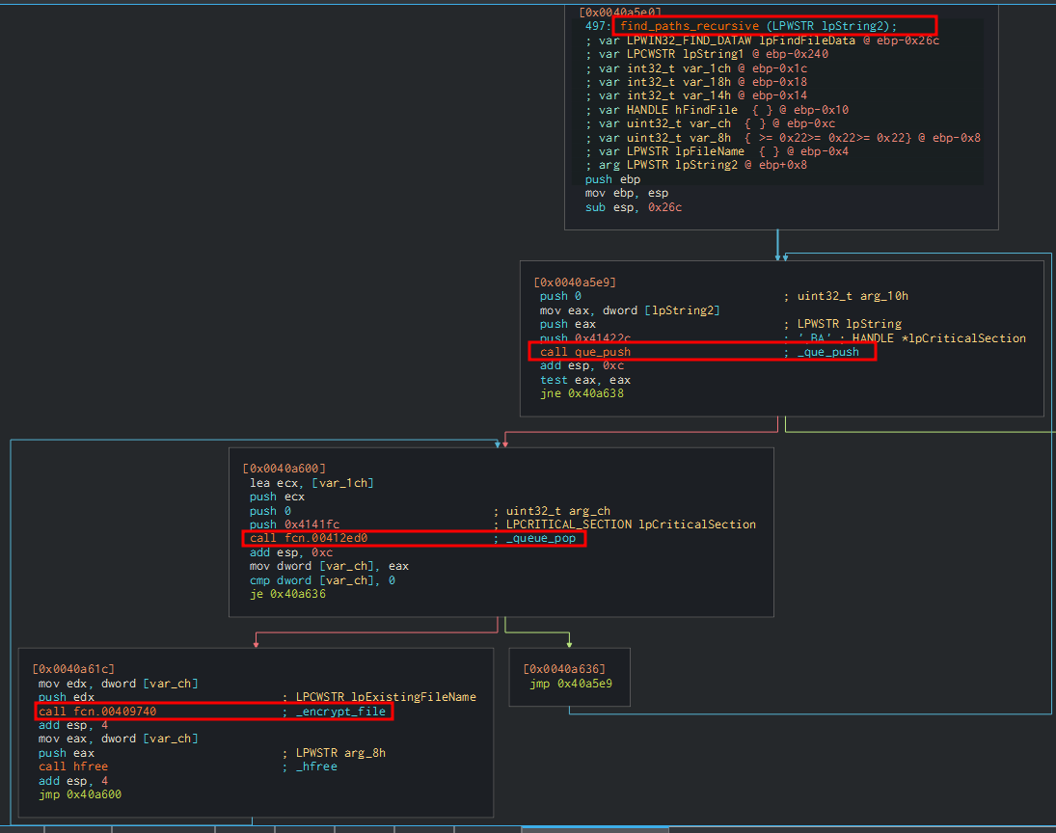Select the block address label 0x0040a61c
This screenshot has height=833, width=1056.
point(72,669)
